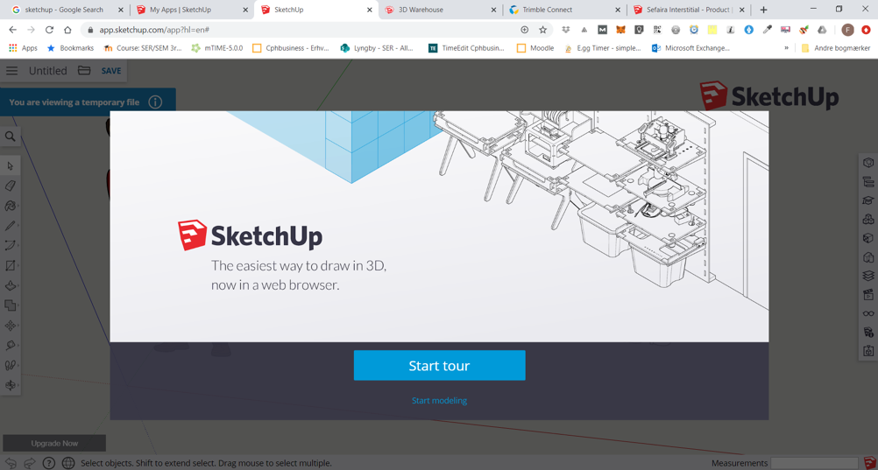Reload the page
878x470 pixels.
(x=49, y=30)
